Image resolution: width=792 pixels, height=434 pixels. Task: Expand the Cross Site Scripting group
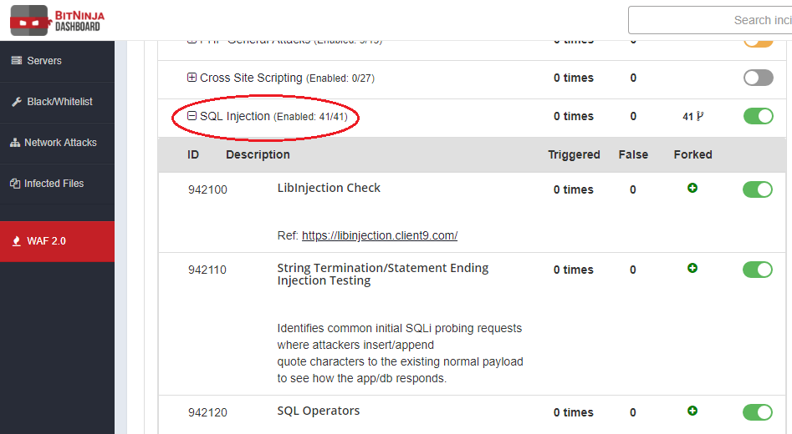192,78
